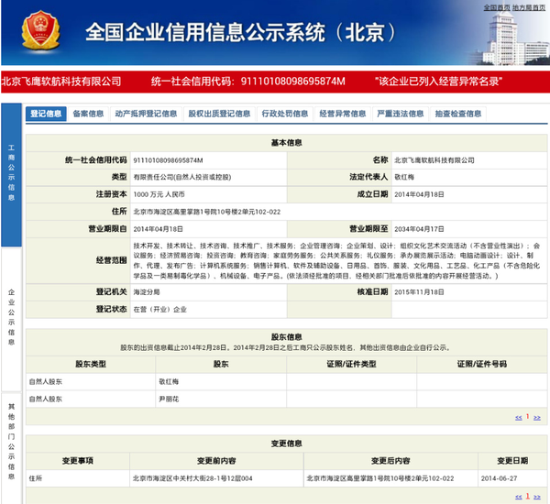Click the building image in header banner
Viewport: 550px width, 504px height.
tap(511, 41)
